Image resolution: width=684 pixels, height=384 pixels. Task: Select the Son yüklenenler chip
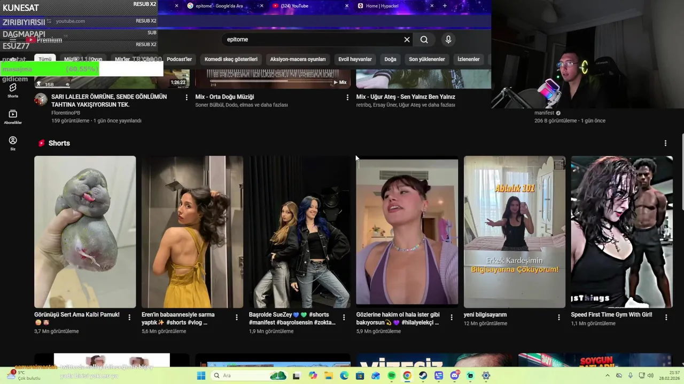click(427, 59)
